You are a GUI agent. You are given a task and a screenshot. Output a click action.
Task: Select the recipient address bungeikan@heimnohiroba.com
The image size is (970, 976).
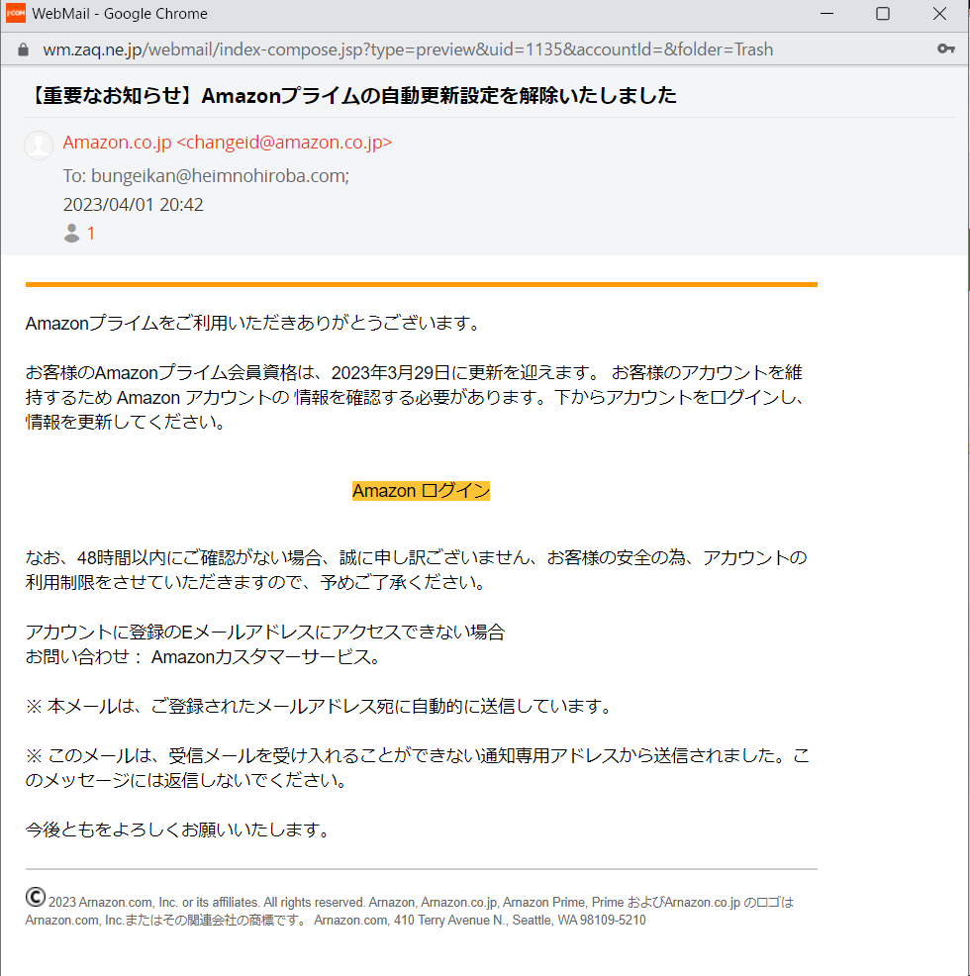(x=220, y=176)
